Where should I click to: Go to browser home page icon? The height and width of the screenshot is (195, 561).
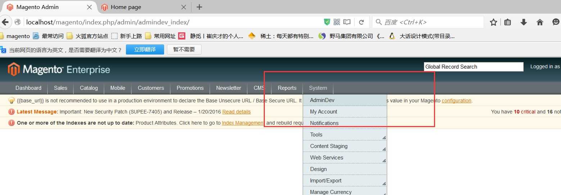pos(540,22)
